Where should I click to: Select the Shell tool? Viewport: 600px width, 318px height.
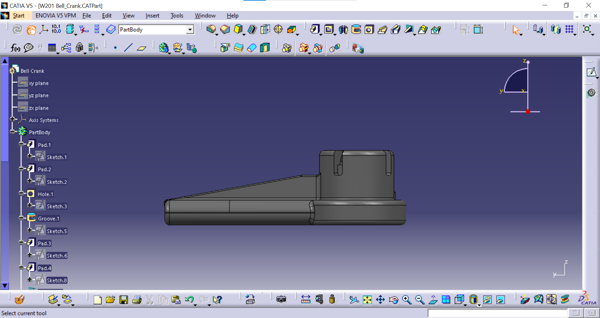click(252, 29)
